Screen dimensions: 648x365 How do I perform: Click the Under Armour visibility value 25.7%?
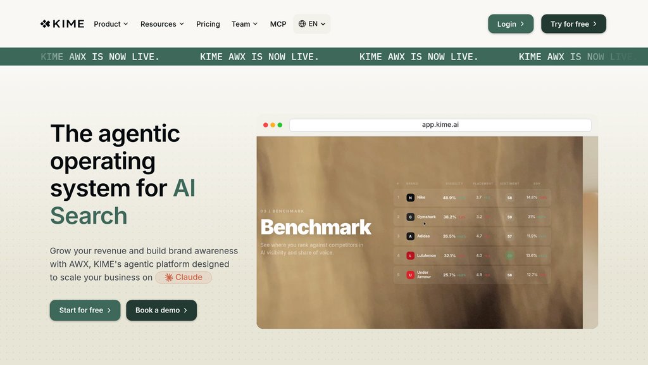[449, 275]
